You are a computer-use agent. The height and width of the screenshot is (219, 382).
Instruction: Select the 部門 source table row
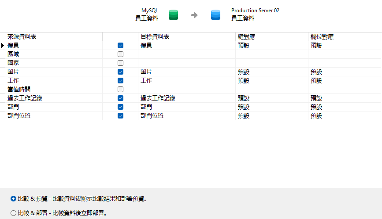click(x=53, y=107)
